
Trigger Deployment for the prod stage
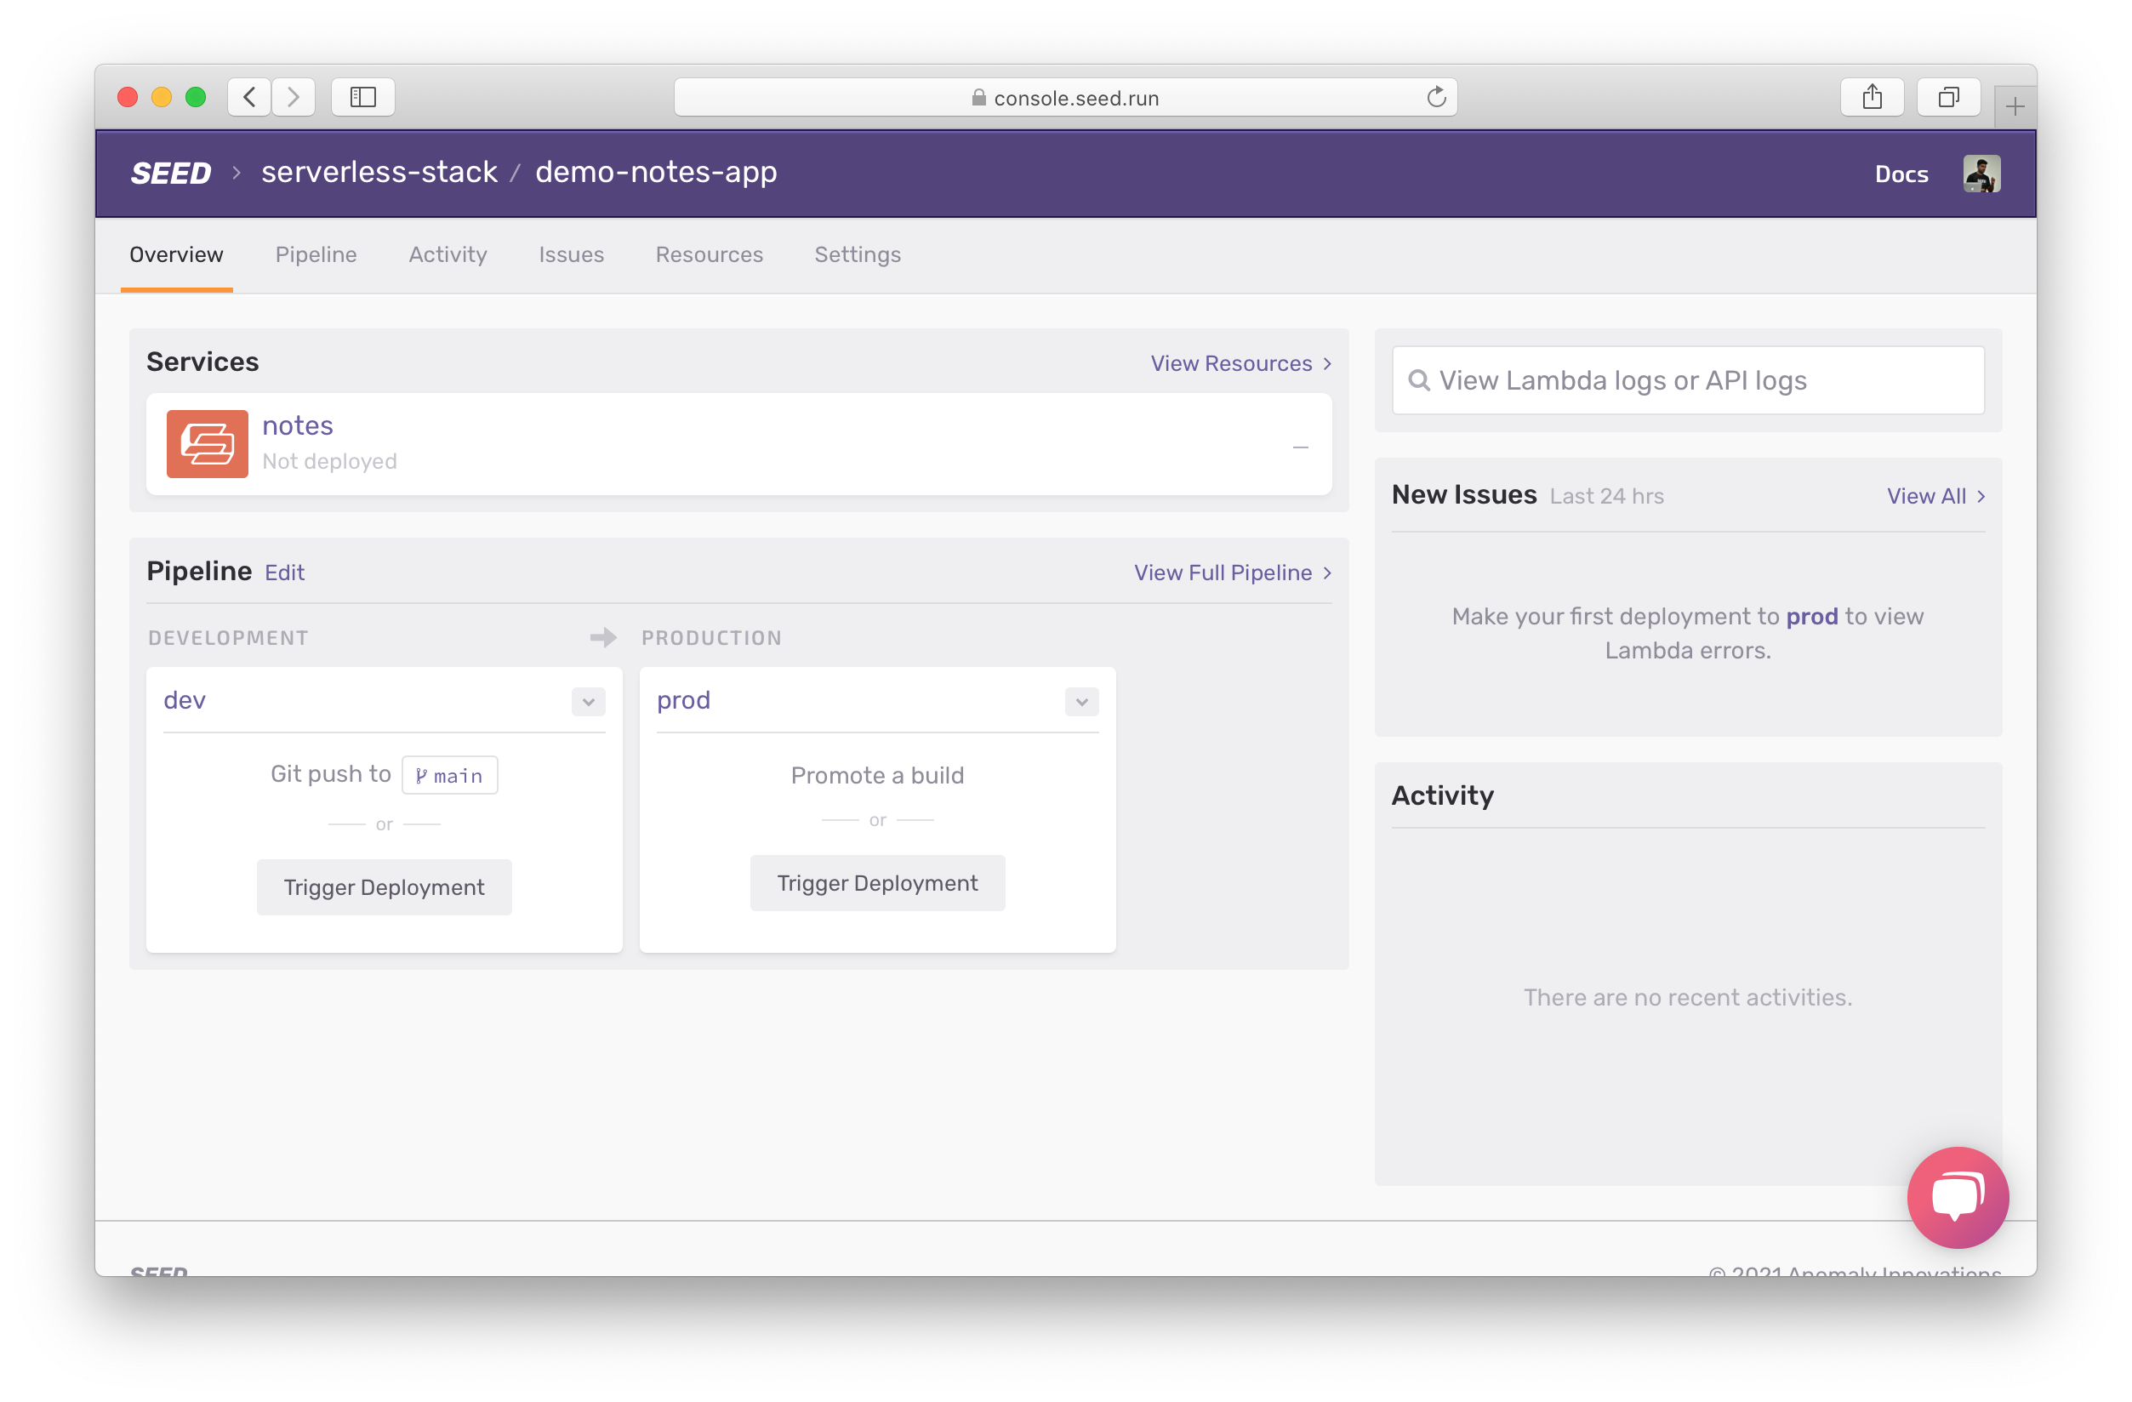click(877, 883)
